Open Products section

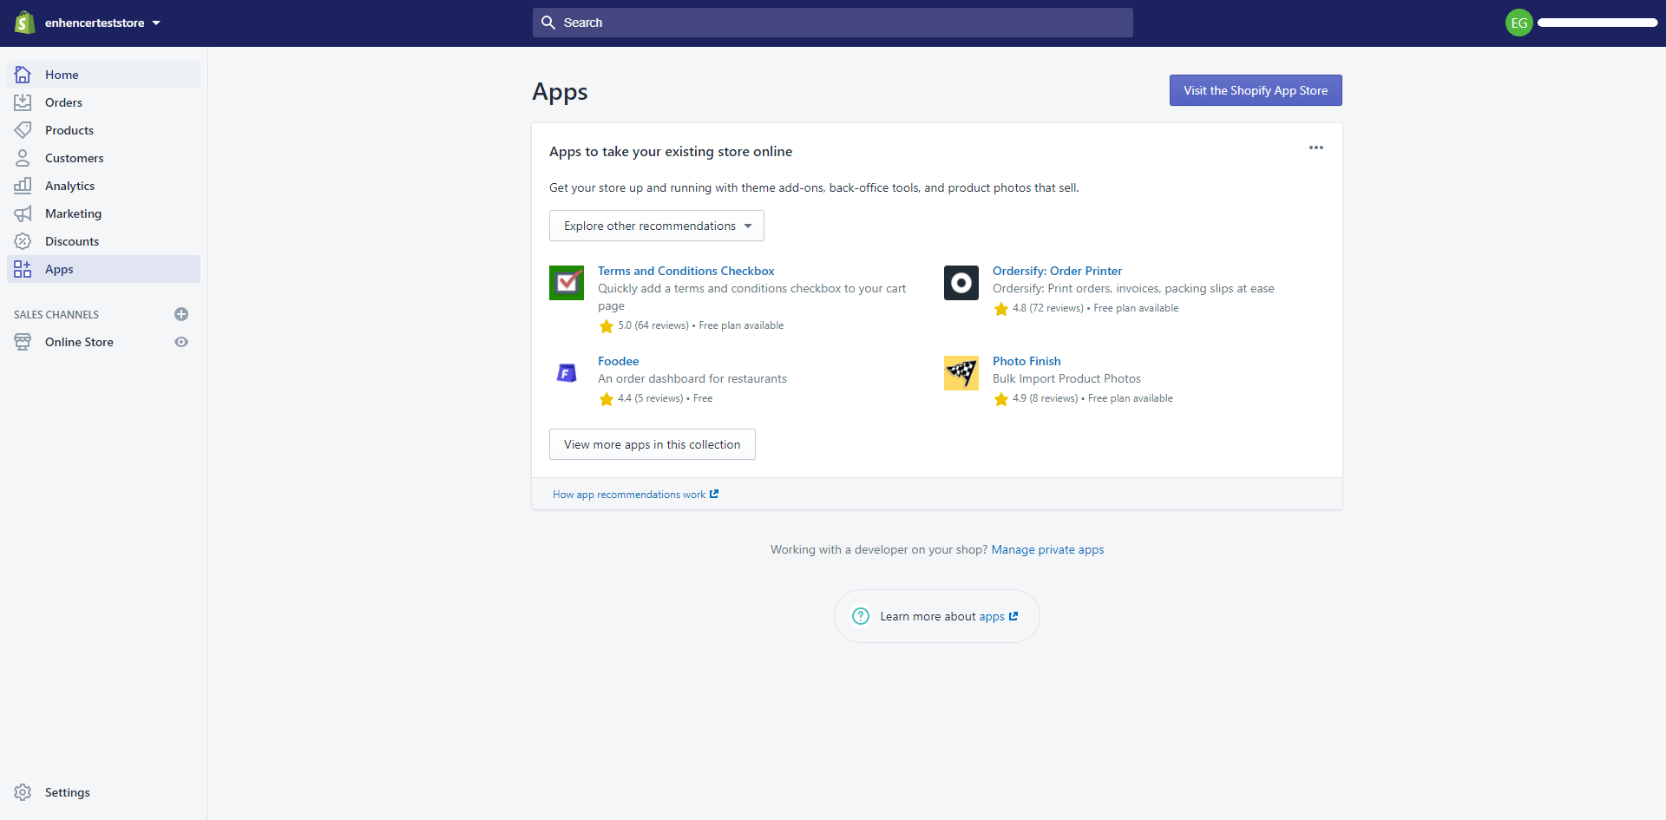(x=104, y=130)
